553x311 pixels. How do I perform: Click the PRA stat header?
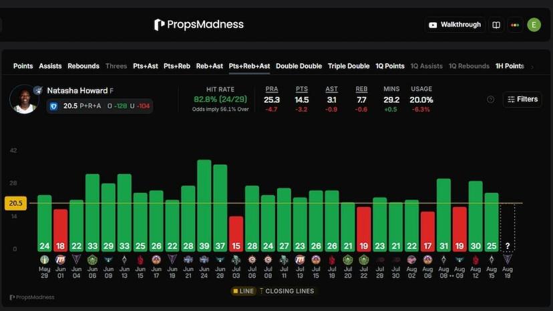[x=272, y=89]
